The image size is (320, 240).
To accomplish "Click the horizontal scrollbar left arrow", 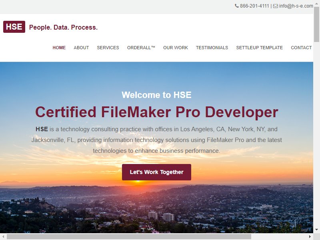I will (3, 236).
